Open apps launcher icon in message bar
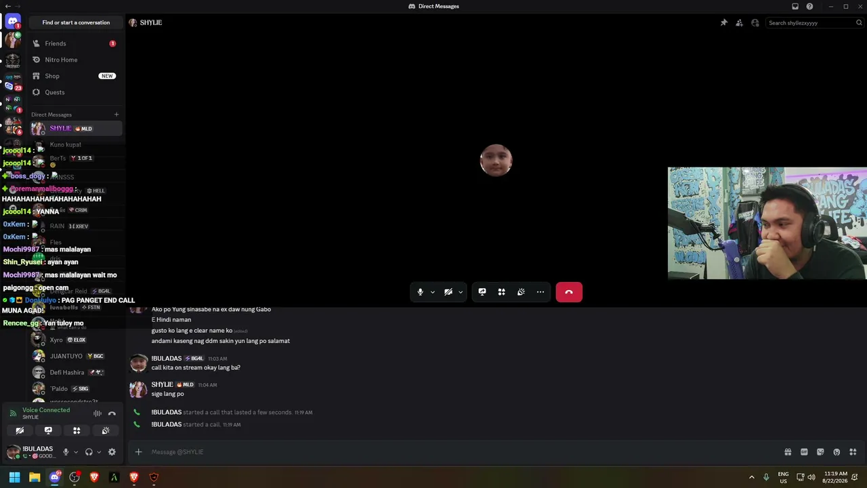867x488 pixels. pyautogui.click(x=853, y=452)
